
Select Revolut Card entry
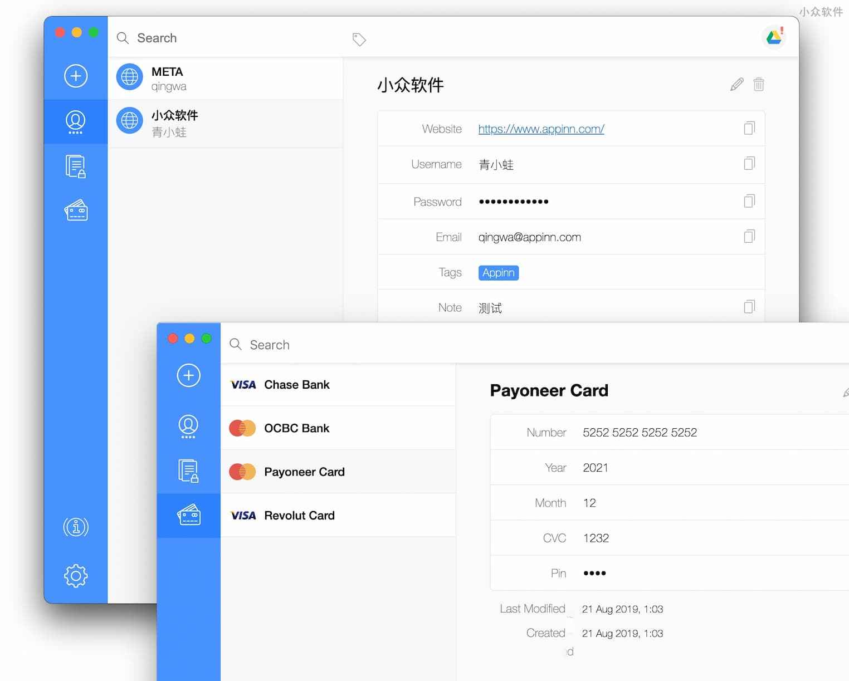(x=338, y=516)
